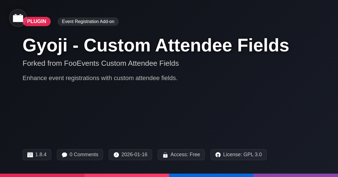Select the 1.8.4 version badge
338x177 pixels.
(37, 155)
